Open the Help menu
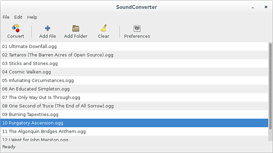273x153 pixels. (x=32, y=17)
